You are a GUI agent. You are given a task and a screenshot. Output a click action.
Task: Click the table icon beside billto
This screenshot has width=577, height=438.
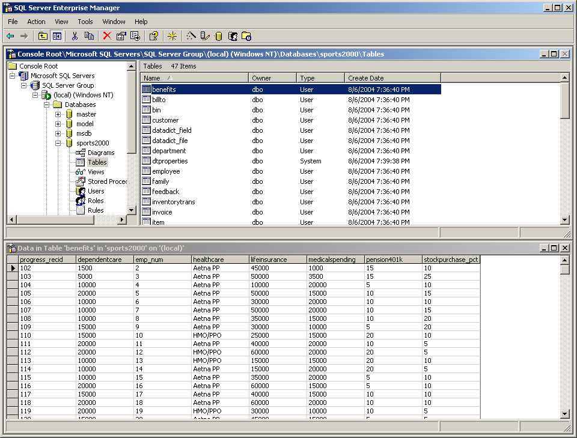click(x=147, y=99)
